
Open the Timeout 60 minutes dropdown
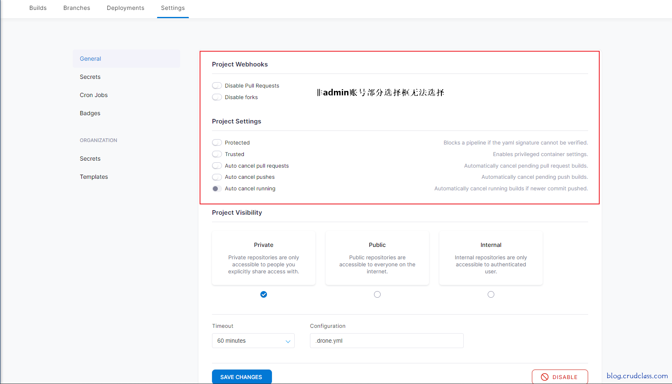(253, 341)
